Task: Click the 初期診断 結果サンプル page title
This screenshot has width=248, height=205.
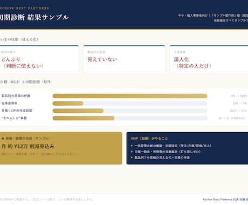Action: (x=34, y=17)
